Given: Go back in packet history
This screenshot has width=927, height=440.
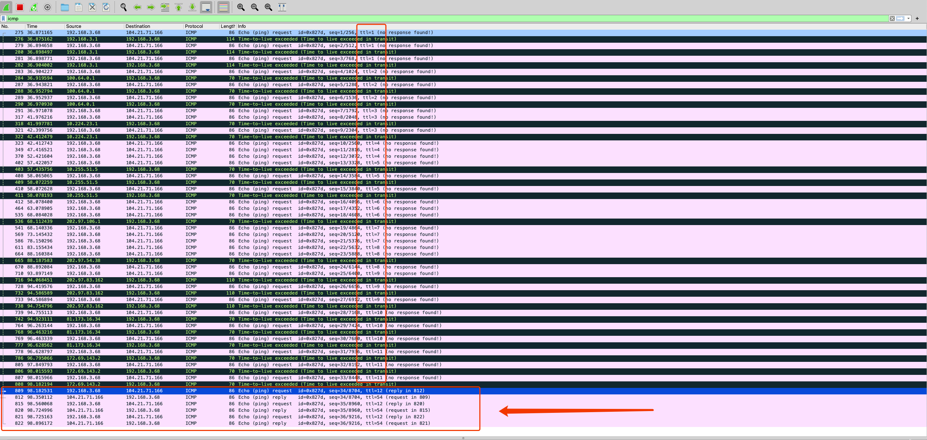Looking at the screenshot, I should click(137, 7).
